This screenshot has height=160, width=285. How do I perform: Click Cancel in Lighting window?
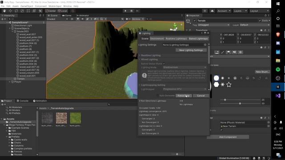(x=201, y=96)
